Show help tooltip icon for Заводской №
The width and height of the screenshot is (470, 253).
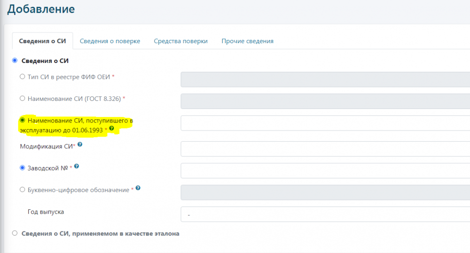pyautogui.click(x=76, y=166)
